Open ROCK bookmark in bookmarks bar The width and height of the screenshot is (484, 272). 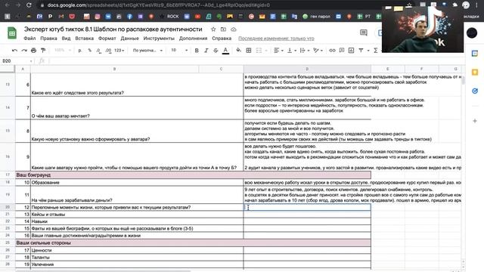169,17
